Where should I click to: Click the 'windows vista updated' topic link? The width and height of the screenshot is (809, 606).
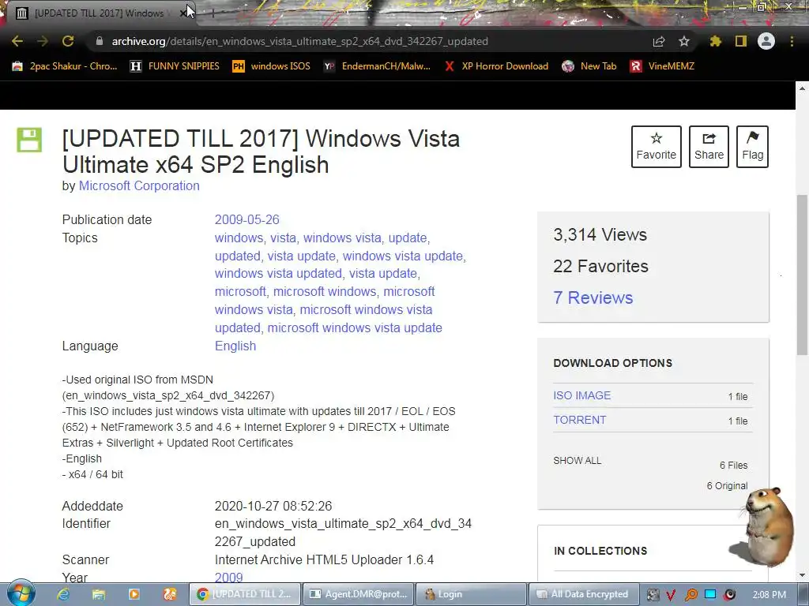click(x=278, y=274)
